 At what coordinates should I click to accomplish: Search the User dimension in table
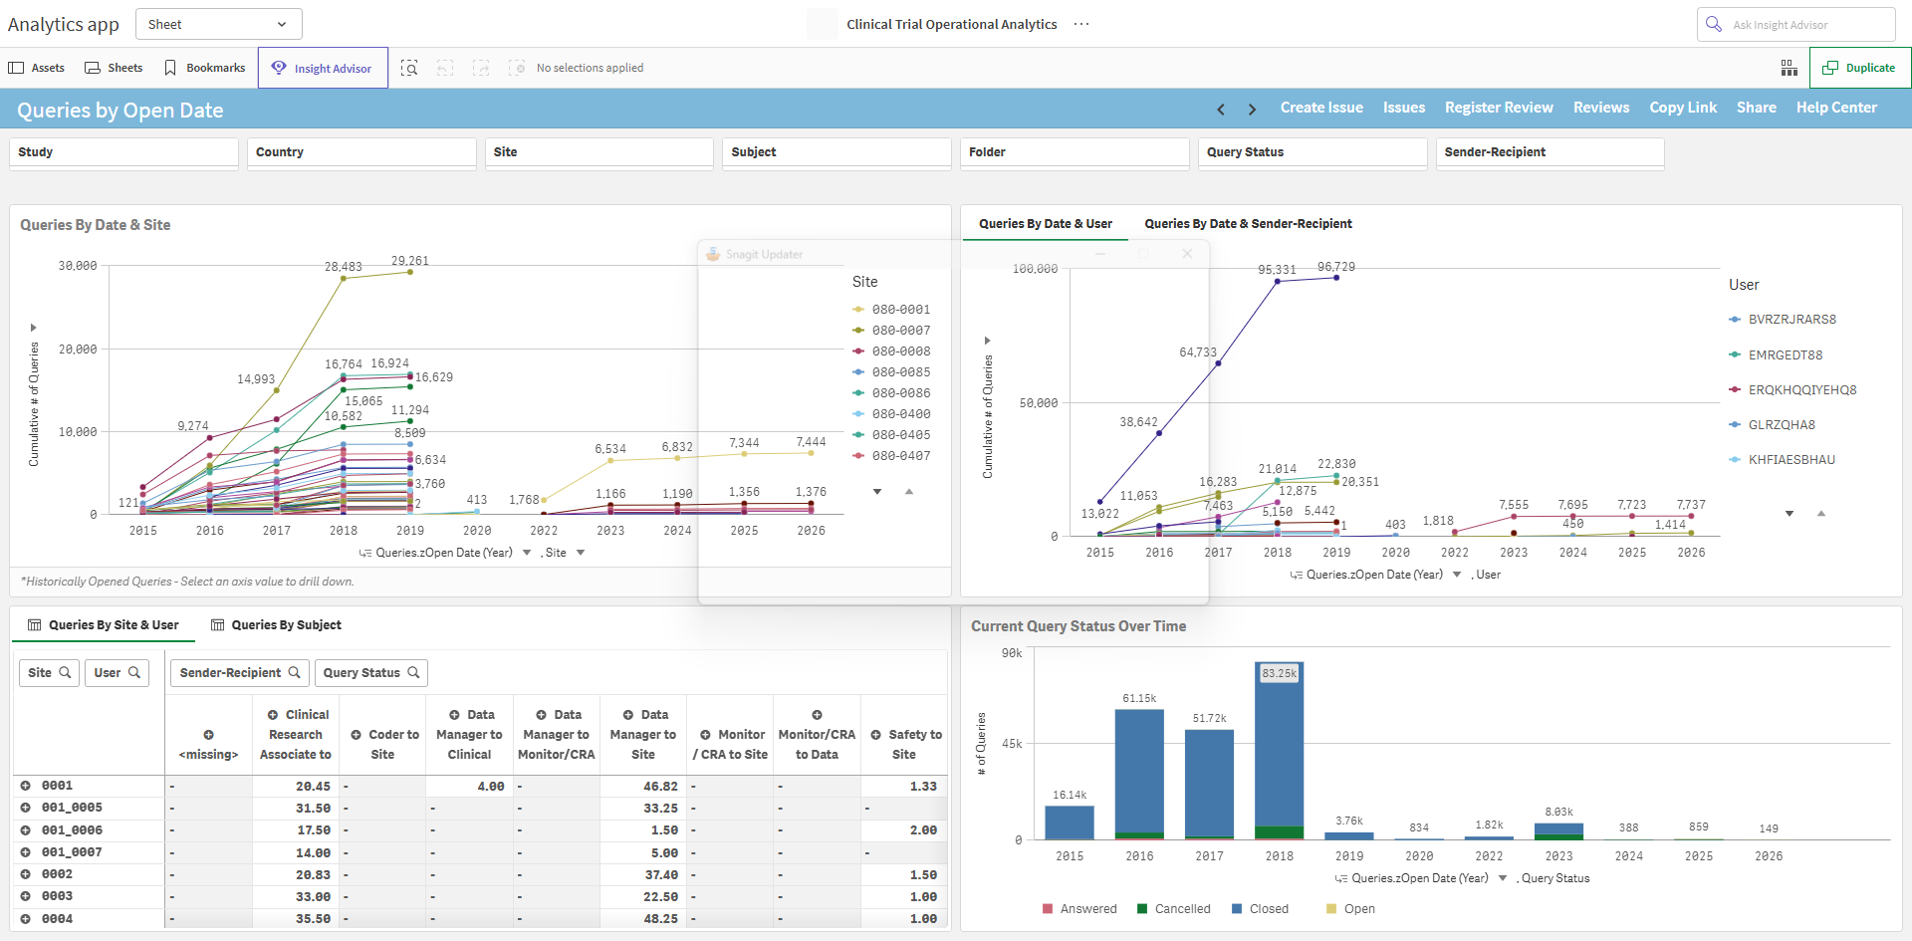coord(117,673)
